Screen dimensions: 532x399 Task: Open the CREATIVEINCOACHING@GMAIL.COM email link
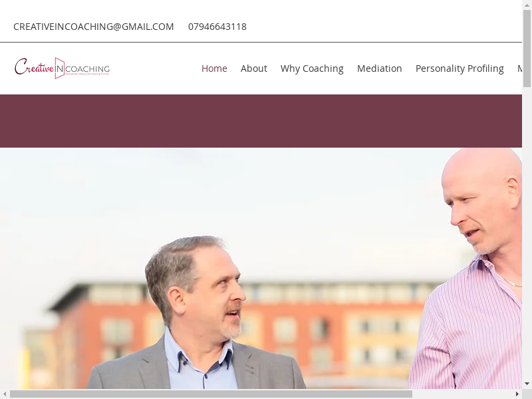pyautogui.click(x=93, y=27)
